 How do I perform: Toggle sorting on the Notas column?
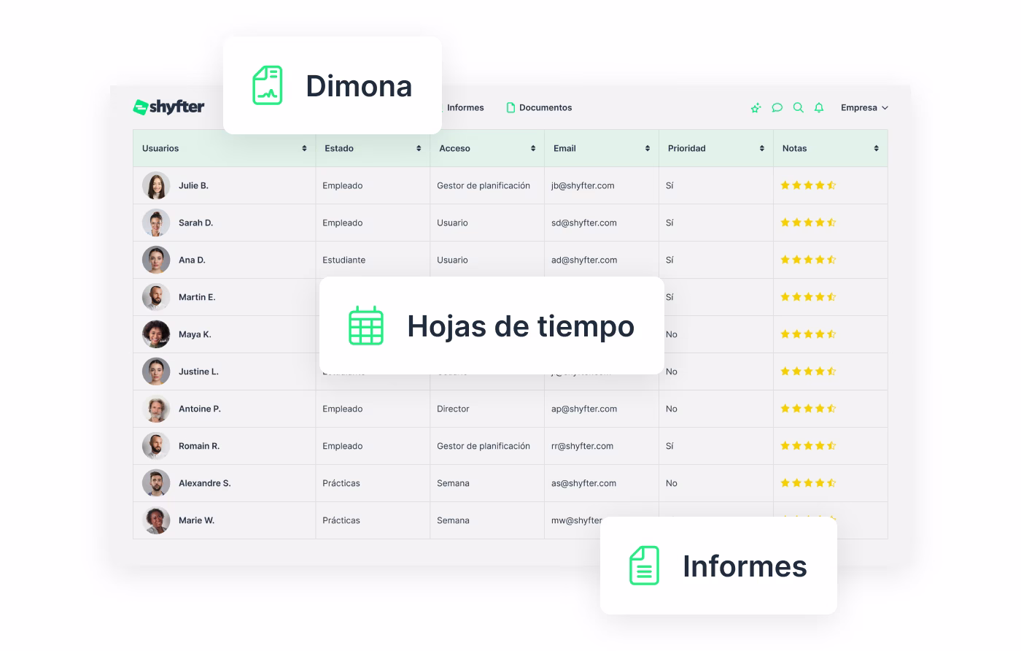tap(875, 148)
